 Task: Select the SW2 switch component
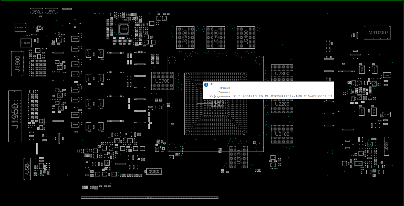pyautogui.click(x=36, y=11)
